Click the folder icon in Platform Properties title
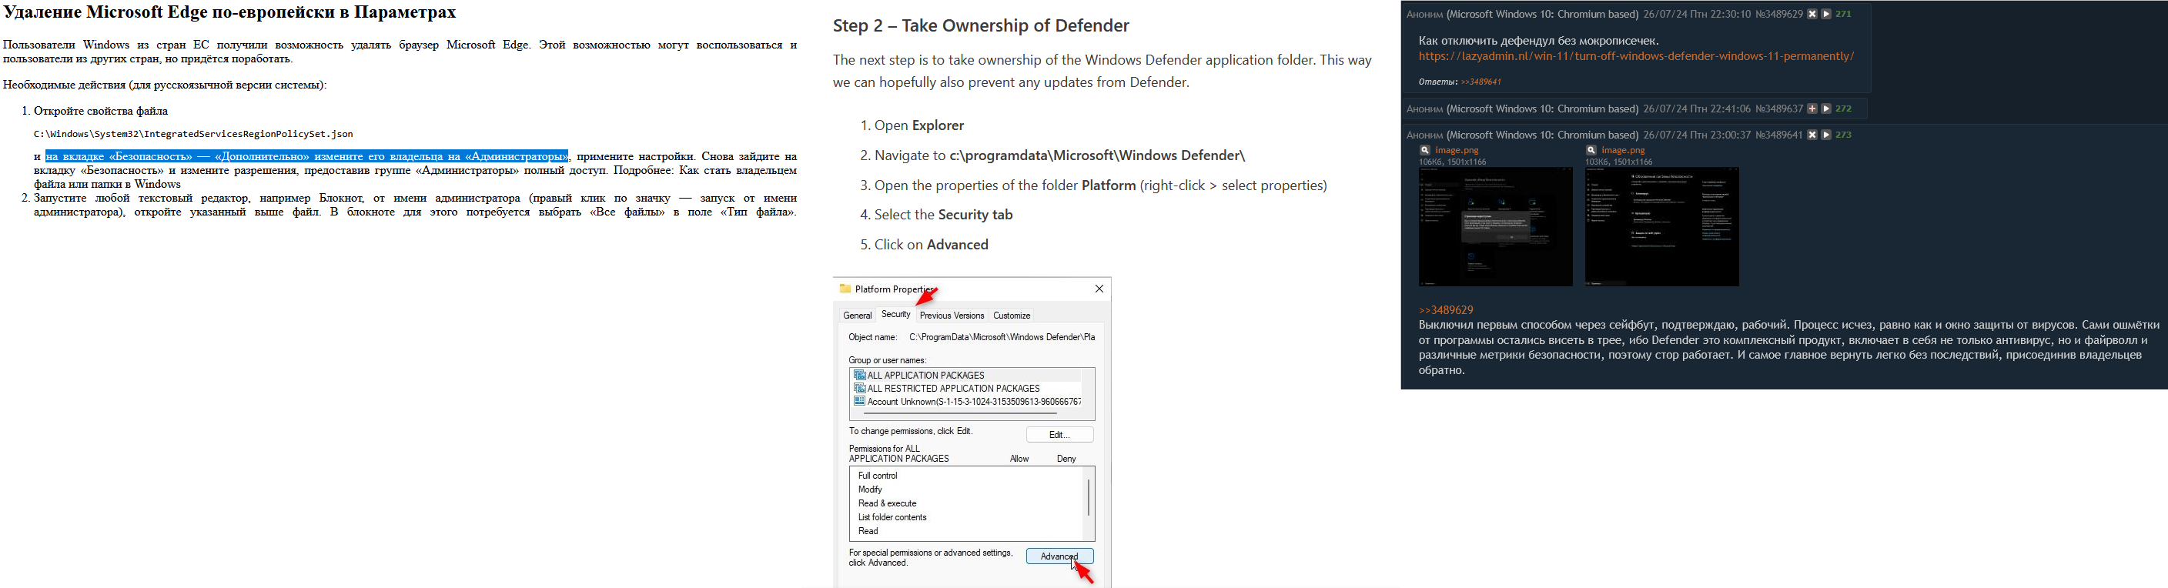2168x588 pixels. click(845, 289)
